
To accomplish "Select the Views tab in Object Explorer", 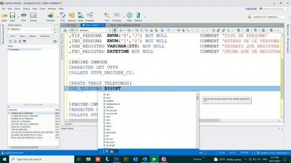I will (22, 36).
